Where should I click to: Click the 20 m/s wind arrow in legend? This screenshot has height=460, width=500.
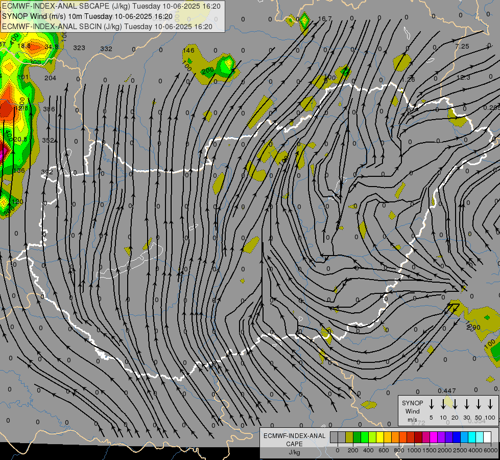[455, 404]
